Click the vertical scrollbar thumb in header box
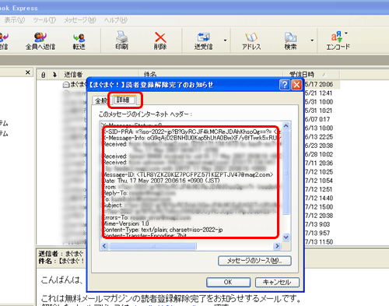Viewport: 389px width, 306px height. click(x=286, y=173)
